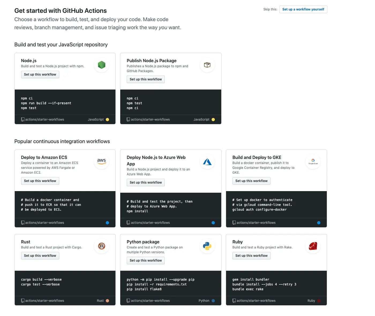Click 'JavaScript' label on Node.js card footer
This screenshot has height=316, width=375.
pos(96,120)
